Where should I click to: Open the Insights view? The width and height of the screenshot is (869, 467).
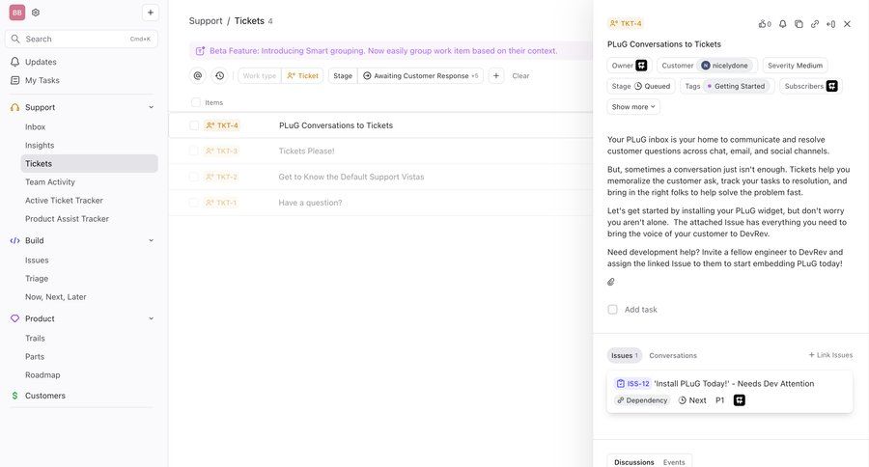coord(40,145)
